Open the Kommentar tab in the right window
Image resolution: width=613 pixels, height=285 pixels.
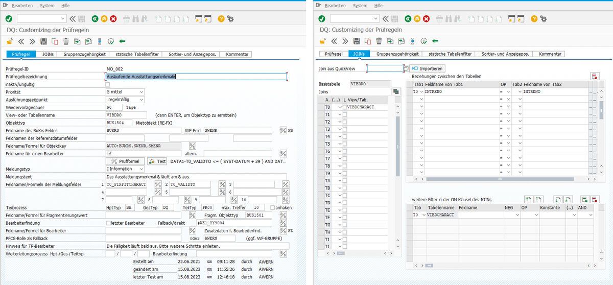pyautogui.click(x=550, y=54)
